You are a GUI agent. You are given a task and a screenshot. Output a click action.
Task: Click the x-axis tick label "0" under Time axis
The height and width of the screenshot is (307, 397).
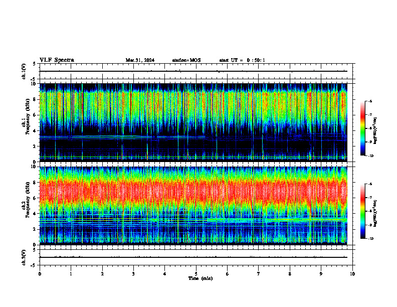pos(40,274)
